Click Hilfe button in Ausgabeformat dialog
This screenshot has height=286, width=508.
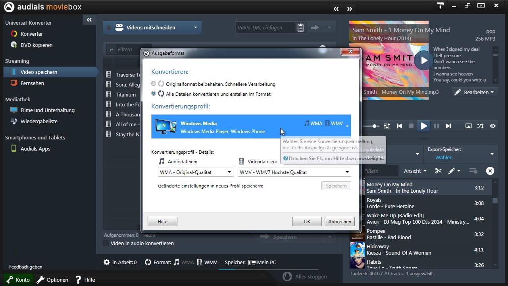coord(162,222)
